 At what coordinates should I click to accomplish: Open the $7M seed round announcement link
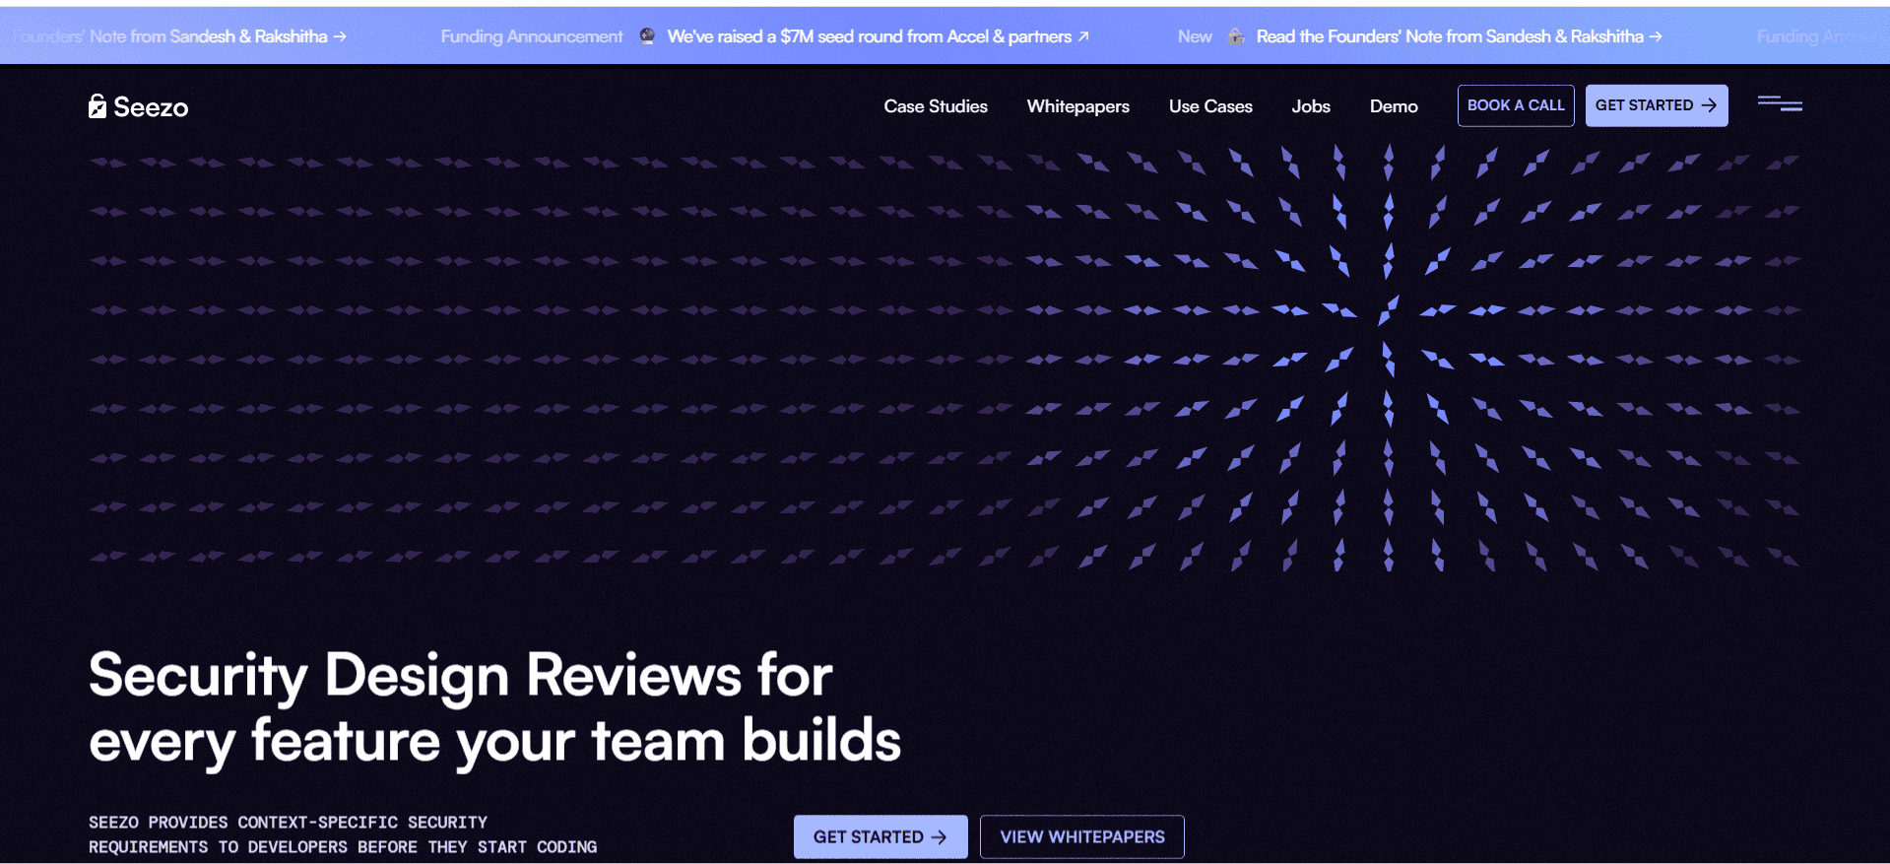point(868,36)
